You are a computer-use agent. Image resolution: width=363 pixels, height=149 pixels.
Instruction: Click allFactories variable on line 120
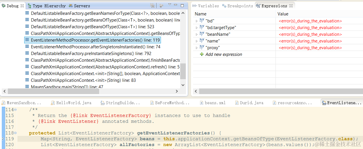tap(137, 145)
